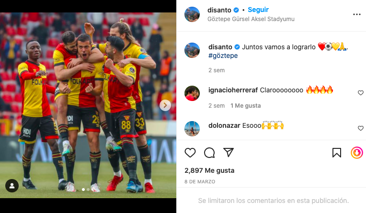Show tagged people icon on photo
This screenshot has width=366, height=213.
point(12,186)
